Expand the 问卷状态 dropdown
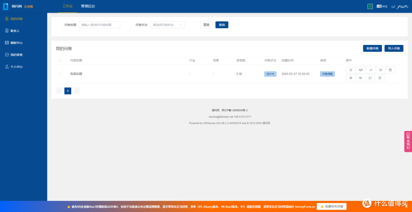This screenshot has width=412, height=212. [x=167, y=25]
